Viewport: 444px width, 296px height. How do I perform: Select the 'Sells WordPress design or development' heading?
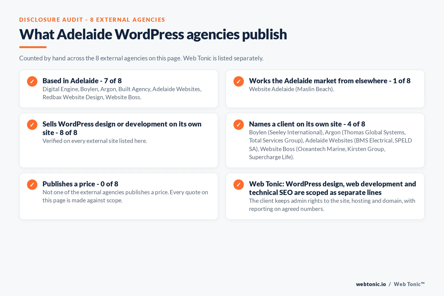[122, 128]
